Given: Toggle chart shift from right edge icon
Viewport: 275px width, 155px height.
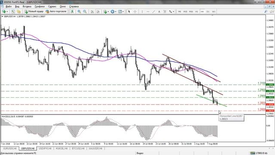Looking at the screenshot, I should click(98, 12).
